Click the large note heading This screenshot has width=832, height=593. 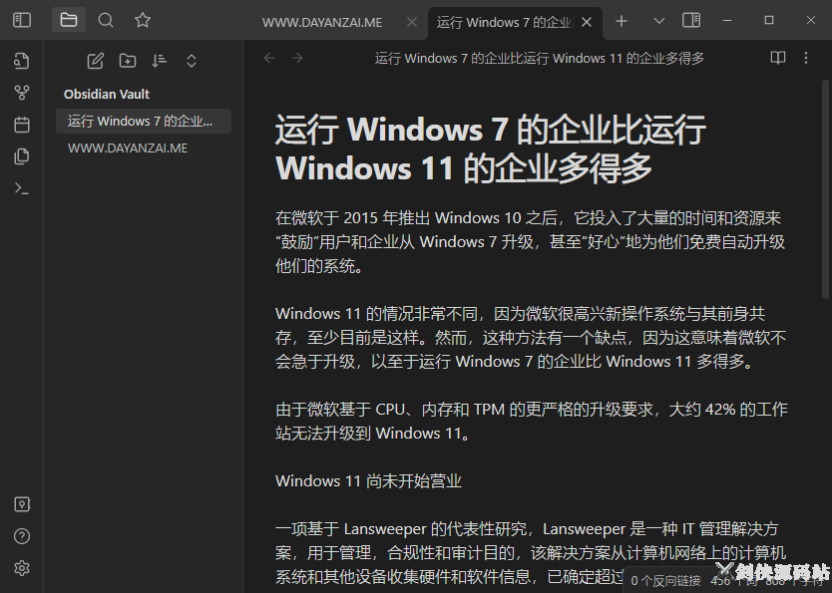click(491, 148)
